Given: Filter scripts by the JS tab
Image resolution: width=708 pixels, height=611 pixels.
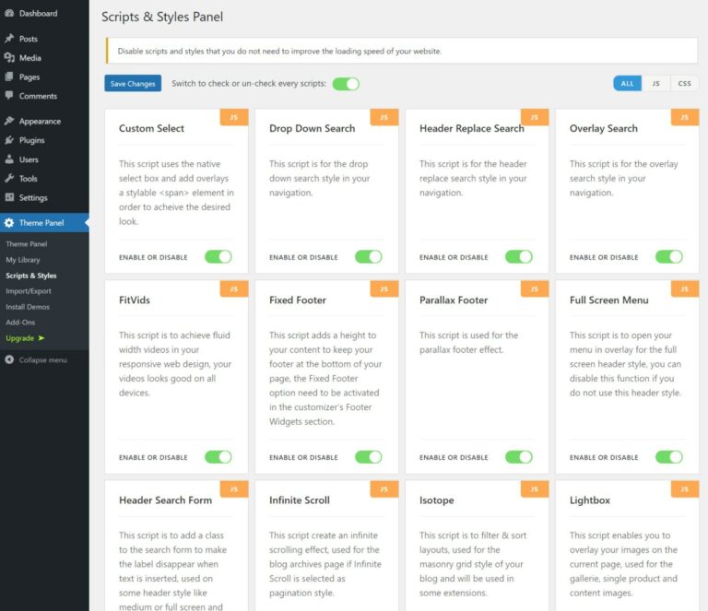Looking at the screenshot, I should click(655, 84).
